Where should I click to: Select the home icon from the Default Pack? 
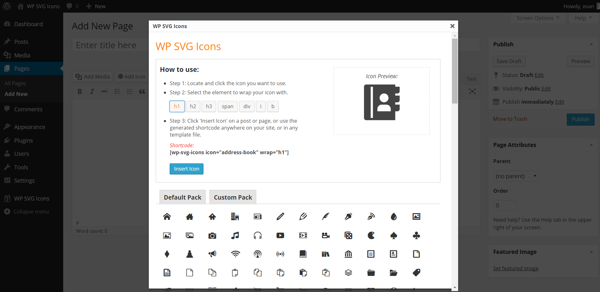coord(167,217)
